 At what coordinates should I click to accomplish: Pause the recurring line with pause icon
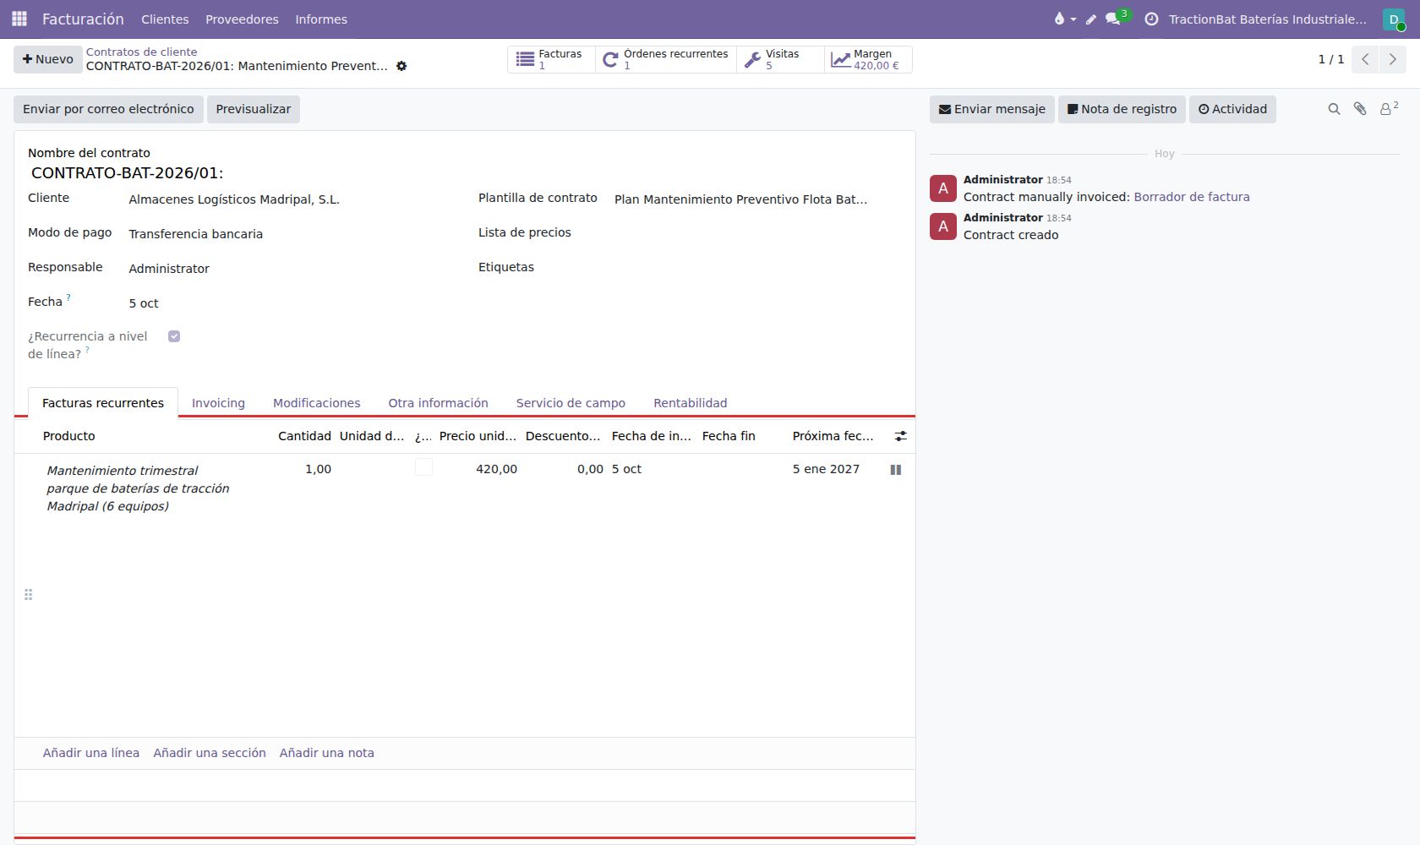pos(896,470)
